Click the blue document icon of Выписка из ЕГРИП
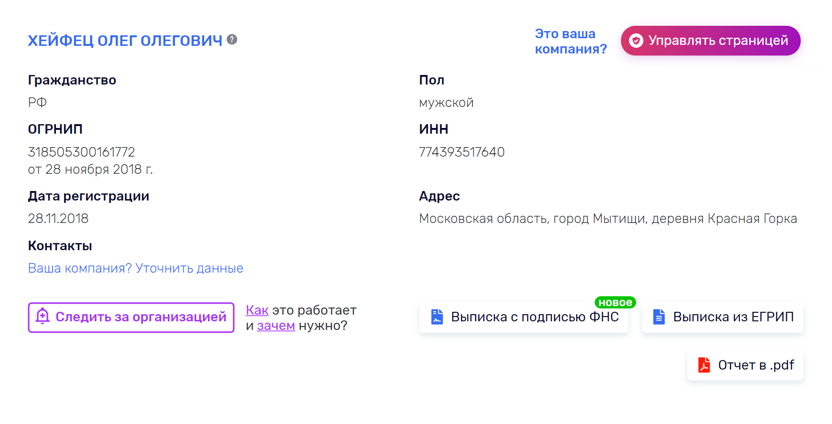Viewport: 832px width, 424px height. coord(659,317)
